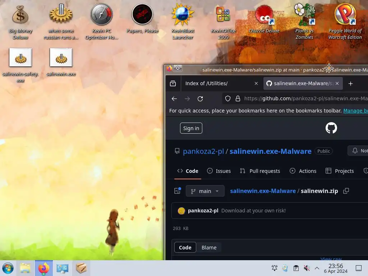Click the muted volume tray icon
The image size is (368, 276).
(307, 268)
